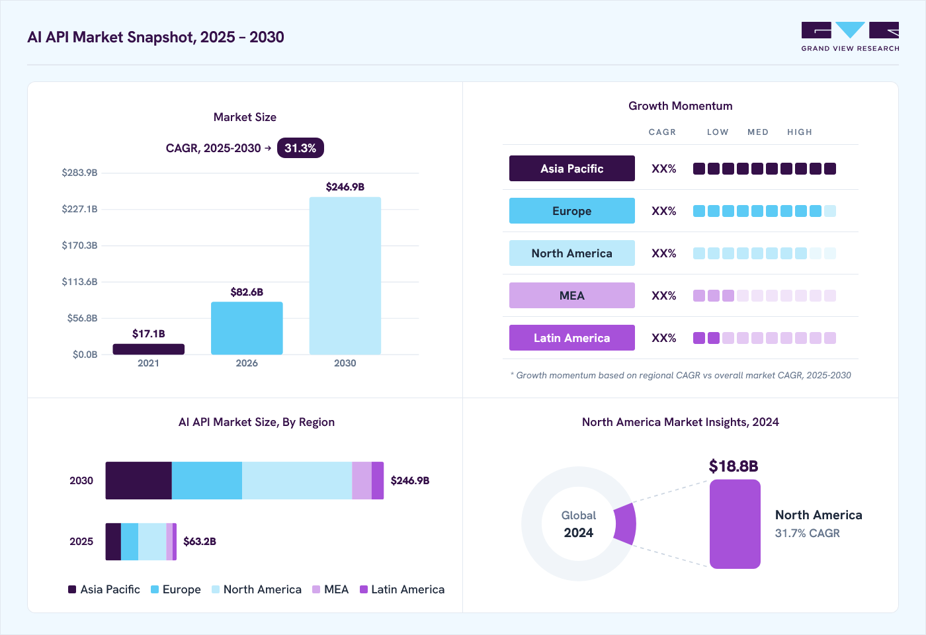Click the Latin America XX% CAGR value

pyautogui.click(x=664, y=338)
